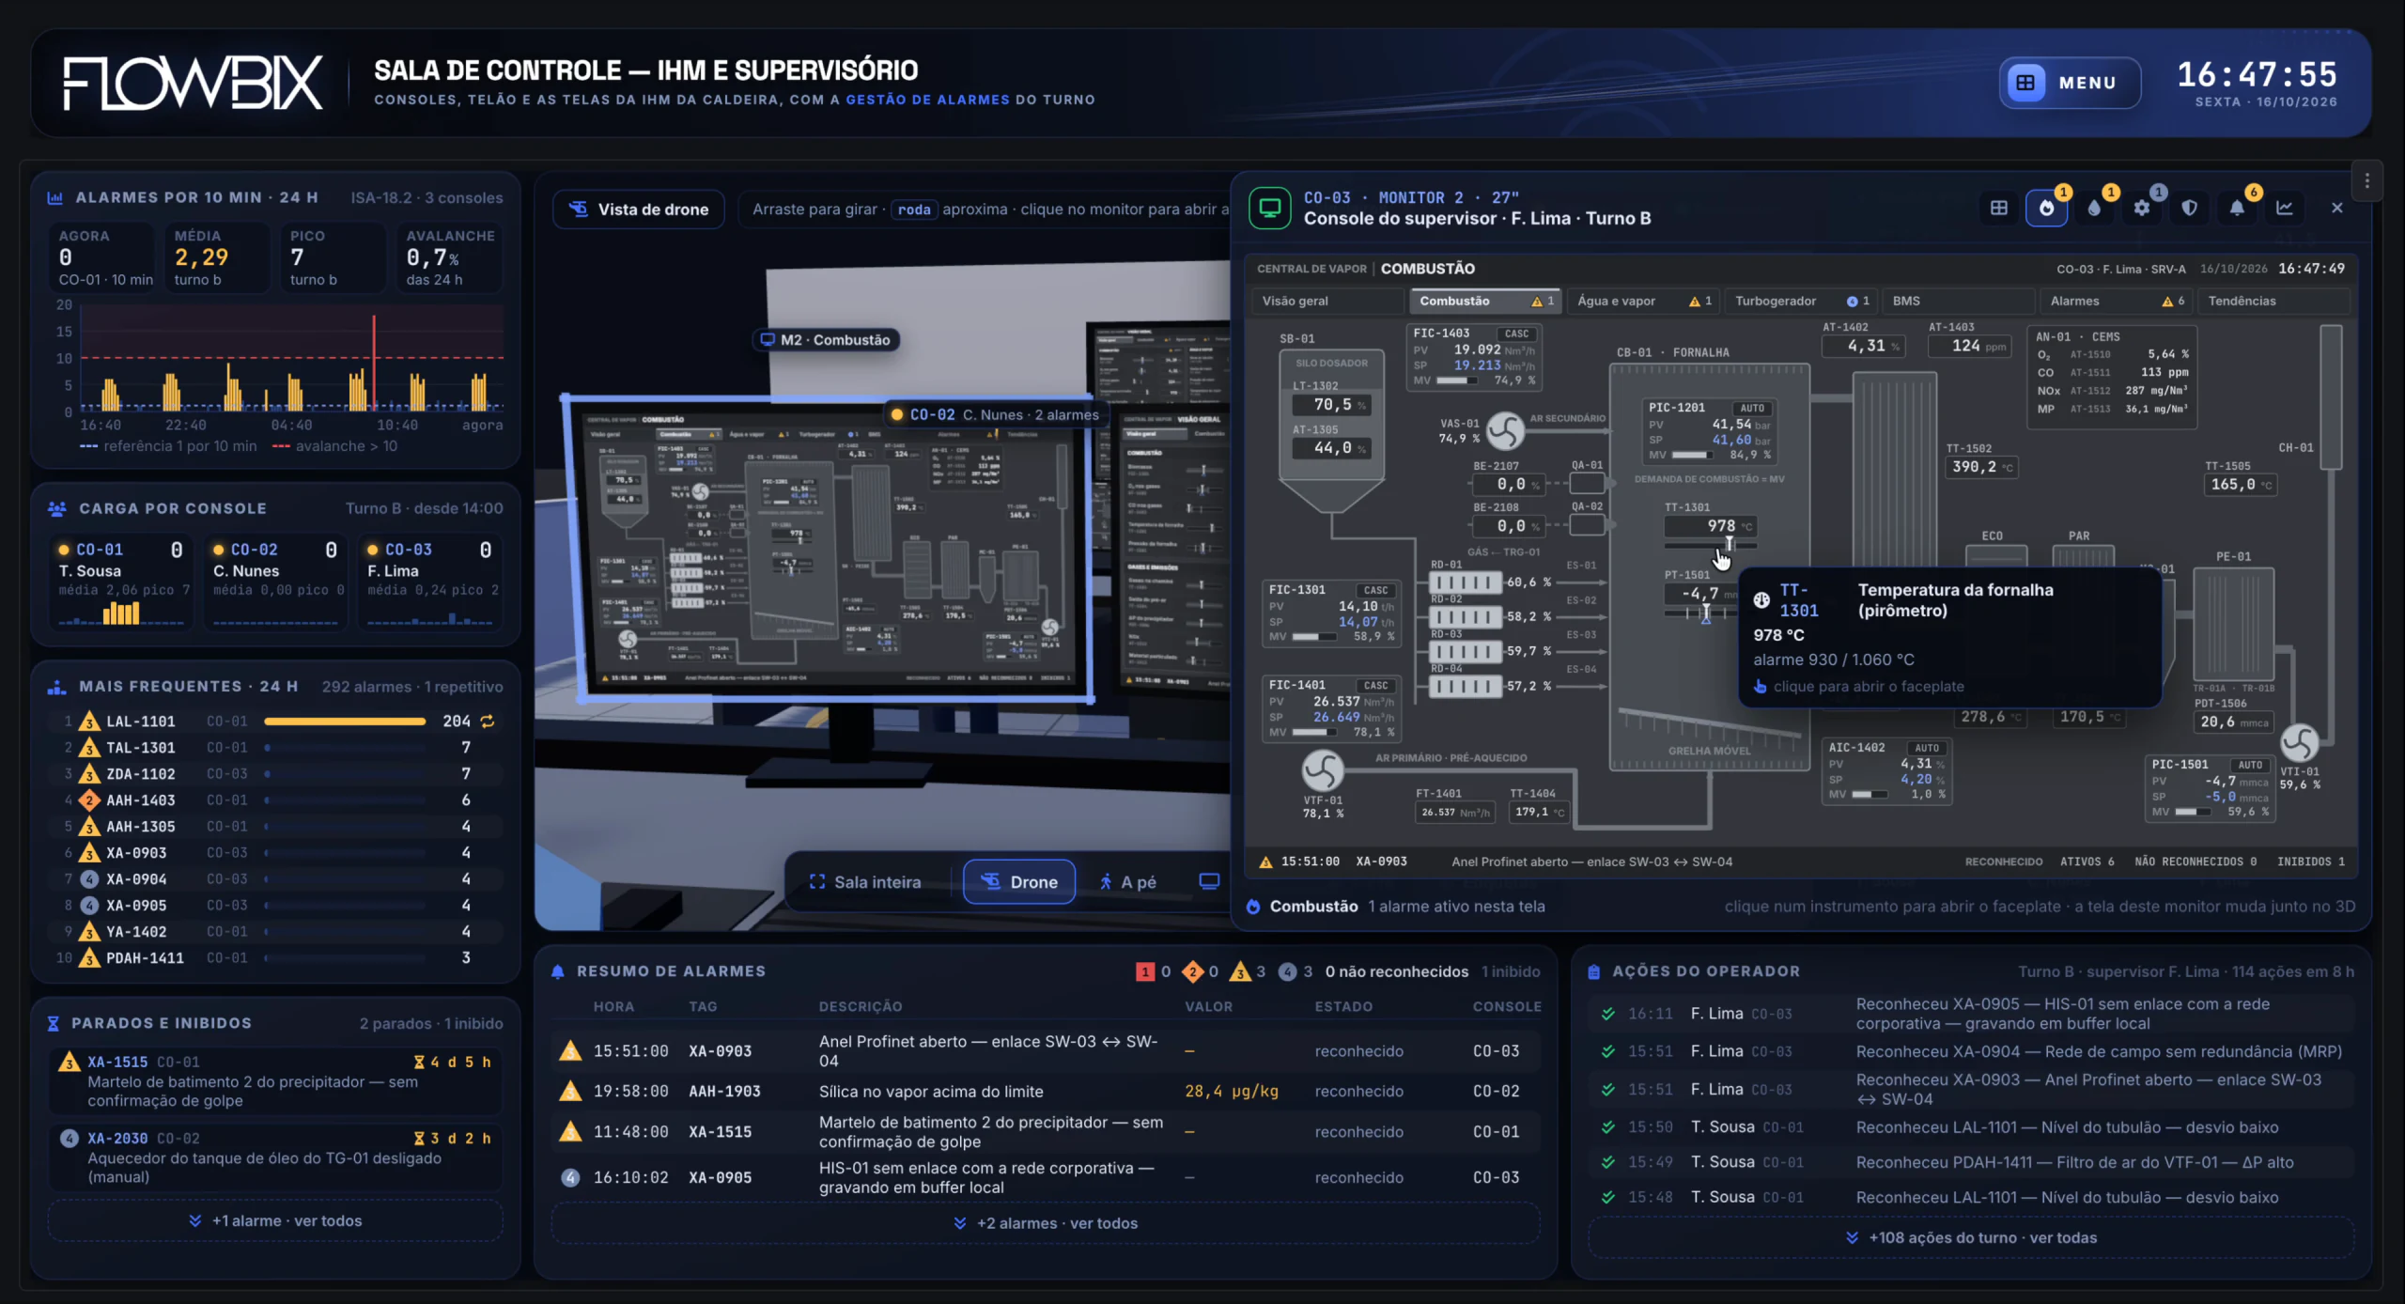Image resolution: width=2405 pixels, height=1304 pixels.
Task: Click the M2 · Combustão monitor label
Action: coord(826,339)
